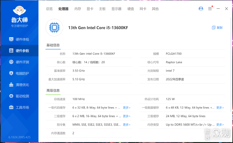233x143 pixels.
Task: Minimize the 鲁大师 window
Action: pyautogui.click(x=218, y=9)
